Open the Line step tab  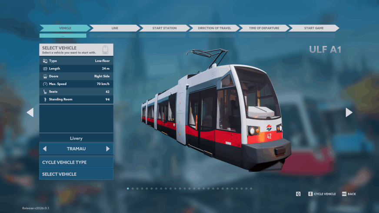(x=115, y=28)
